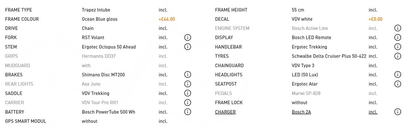
Task: Choose the VDV white decal option
Action: pyautogui.click(x=302, y=19)
